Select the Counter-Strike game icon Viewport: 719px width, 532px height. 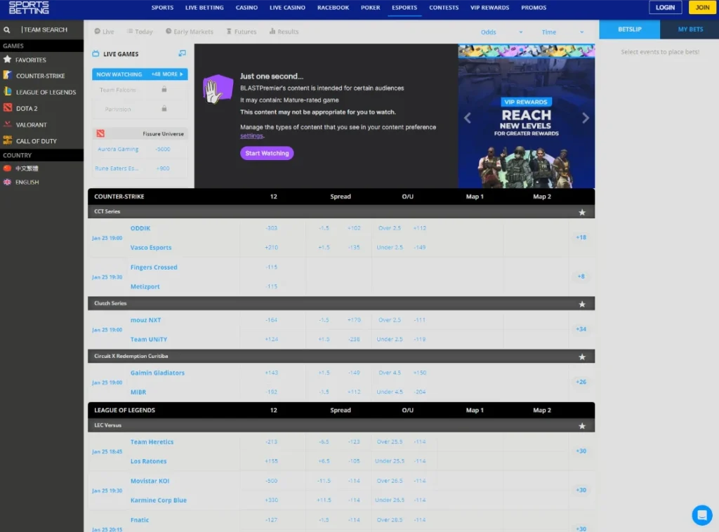click(7, 76)
